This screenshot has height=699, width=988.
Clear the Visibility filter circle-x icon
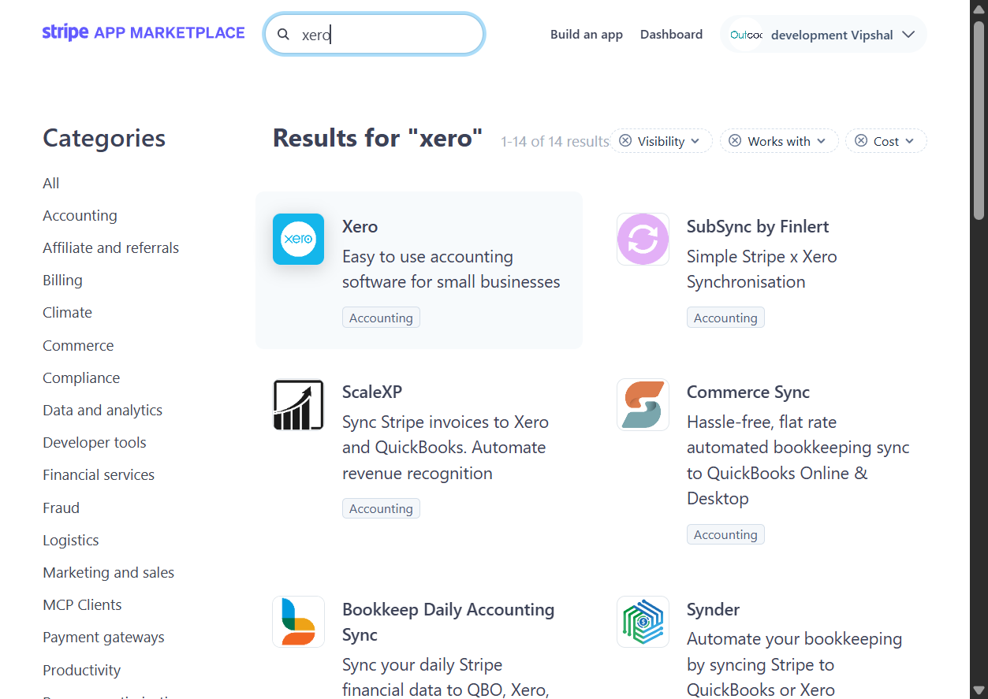click(x=625, y=141)
